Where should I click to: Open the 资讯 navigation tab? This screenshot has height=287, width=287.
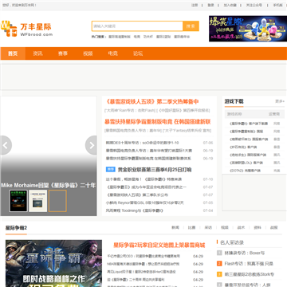point(37,53)
